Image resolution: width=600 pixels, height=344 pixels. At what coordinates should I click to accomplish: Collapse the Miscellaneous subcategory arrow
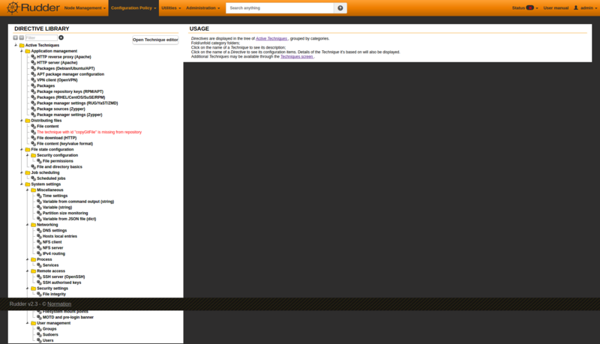[x=27, y=190]
